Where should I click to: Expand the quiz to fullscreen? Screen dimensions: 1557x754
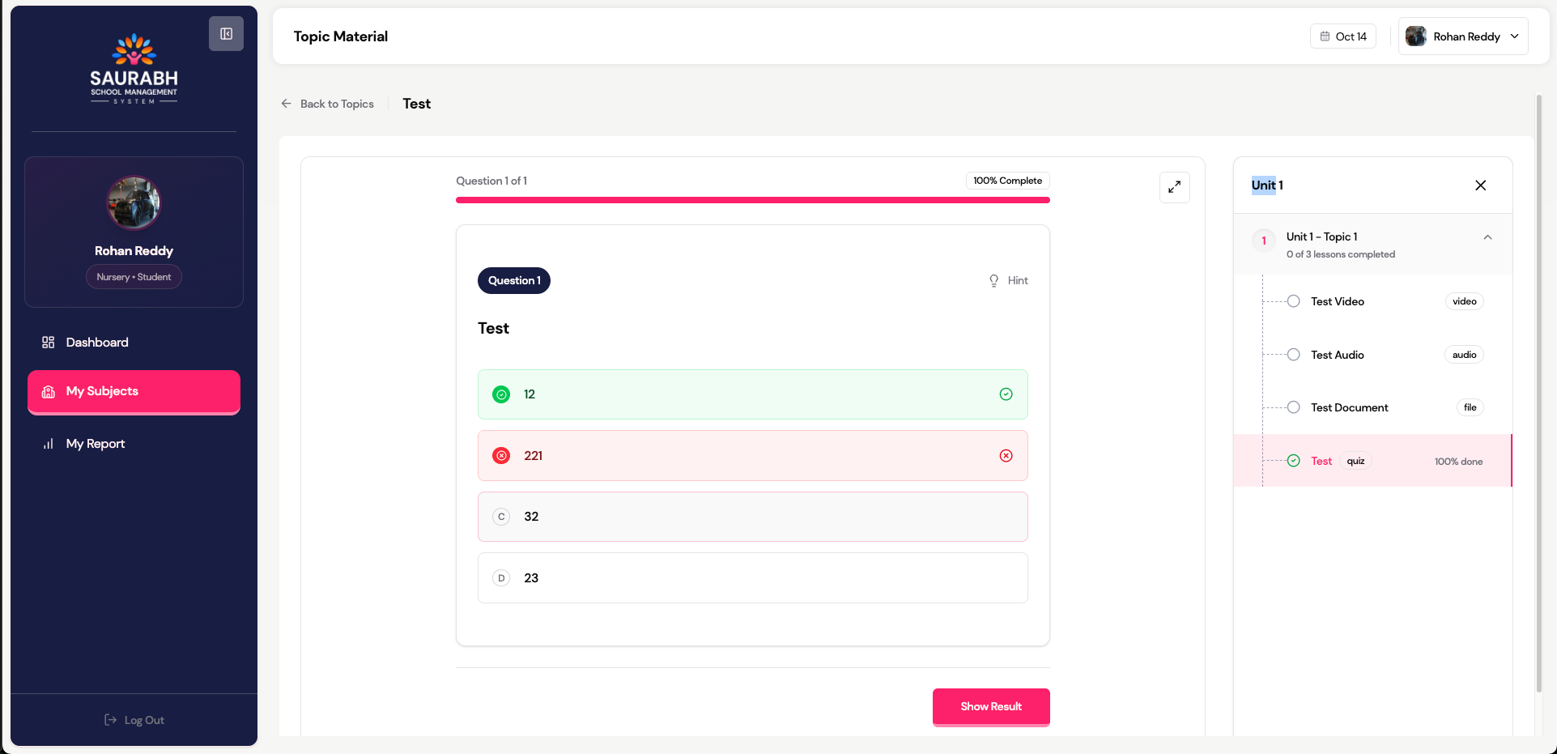[x=1174, y=187]
